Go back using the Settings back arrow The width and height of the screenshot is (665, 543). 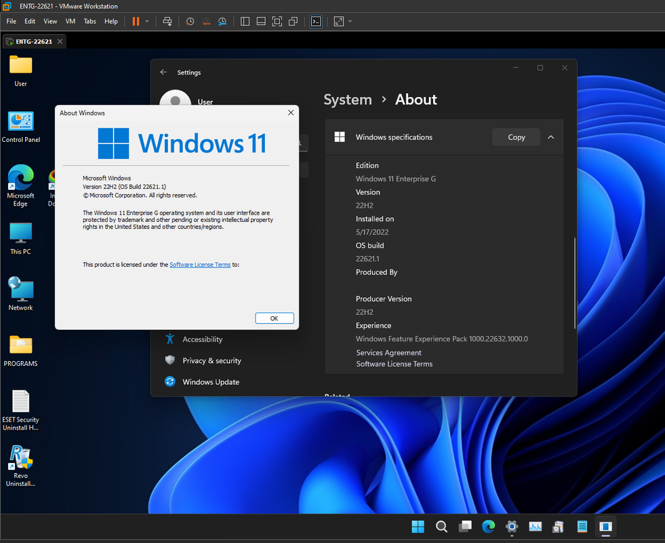(163, 72)
